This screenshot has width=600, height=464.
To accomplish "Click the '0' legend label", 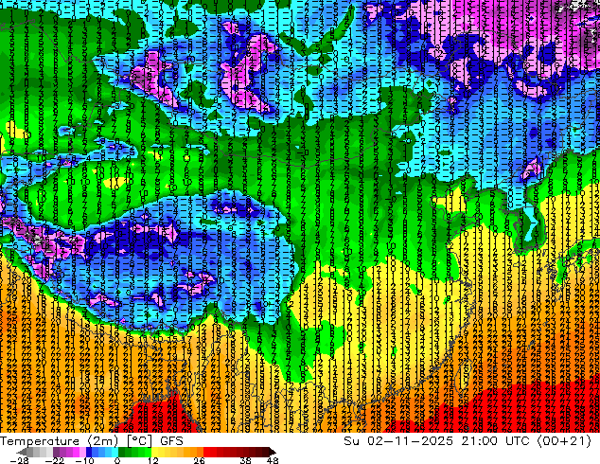I will (117, 460).
